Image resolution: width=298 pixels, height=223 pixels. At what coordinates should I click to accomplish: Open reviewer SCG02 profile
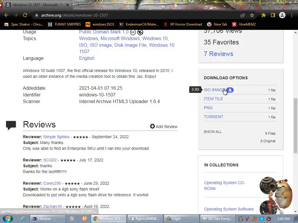[50, 160]
